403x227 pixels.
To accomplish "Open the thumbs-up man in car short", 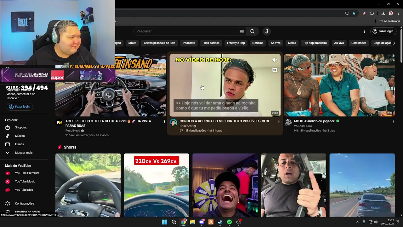I will tap(293, 185).
